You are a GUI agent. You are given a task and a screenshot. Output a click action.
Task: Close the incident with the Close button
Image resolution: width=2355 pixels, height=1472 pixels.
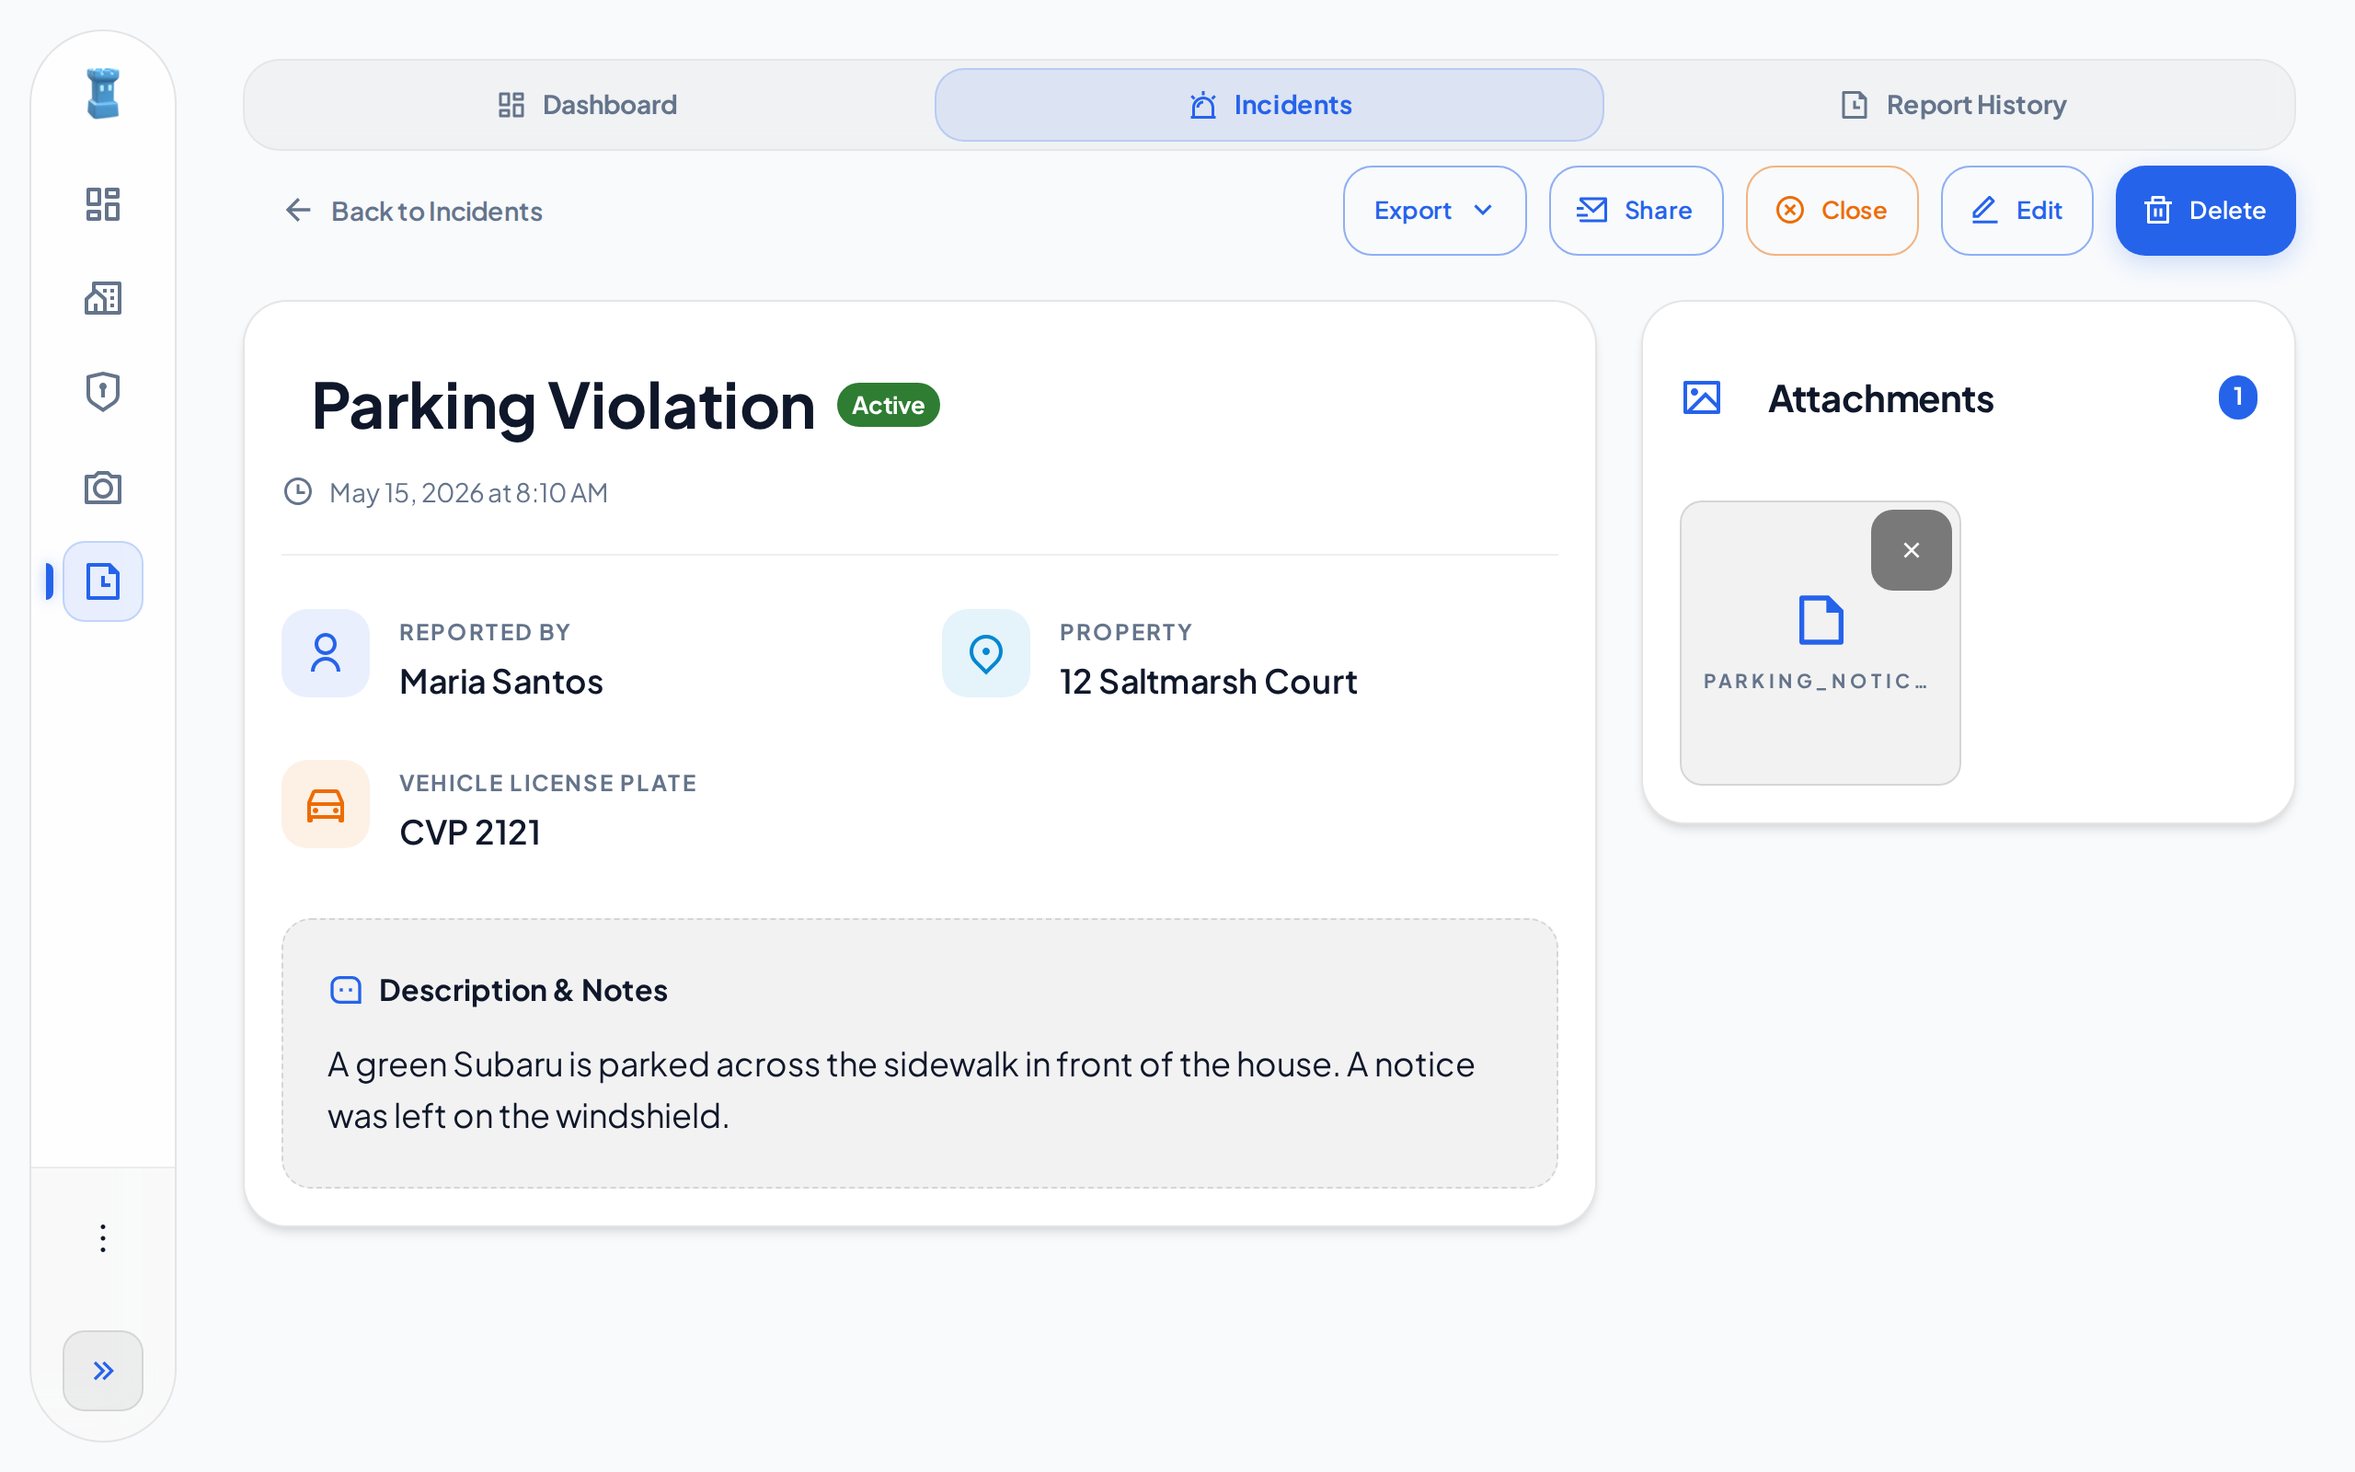tap(1832, 211)
